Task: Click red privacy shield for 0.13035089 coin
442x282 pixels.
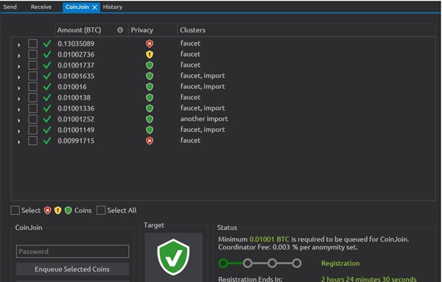Action: pyautogui.click(x=150, y=43)
